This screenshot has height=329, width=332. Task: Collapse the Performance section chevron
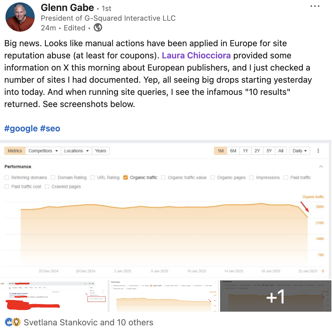tap(321, 167)
